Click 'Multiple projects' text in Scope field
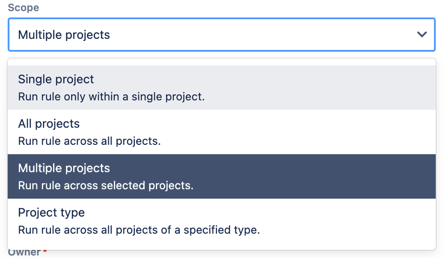Image resolution: width=446 pixels, height=258 pixels. tap(64, 35)
